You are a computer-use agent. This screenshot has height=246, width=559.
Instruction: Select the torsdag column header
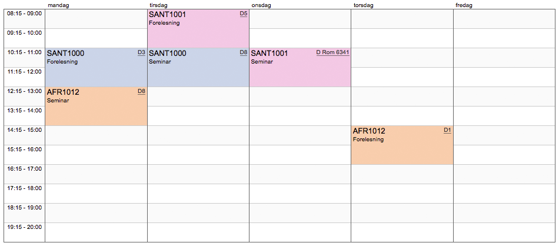pos(364,5)
